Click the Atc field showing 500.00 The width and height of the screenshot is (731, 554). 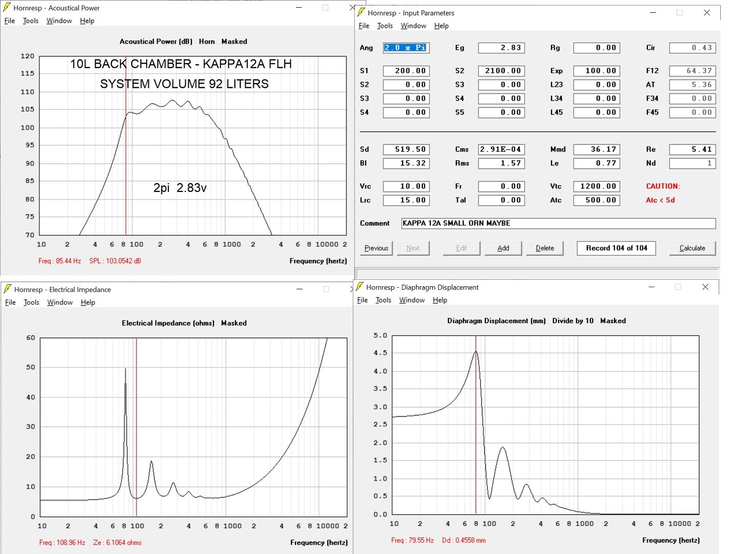[x=597, y=200]
